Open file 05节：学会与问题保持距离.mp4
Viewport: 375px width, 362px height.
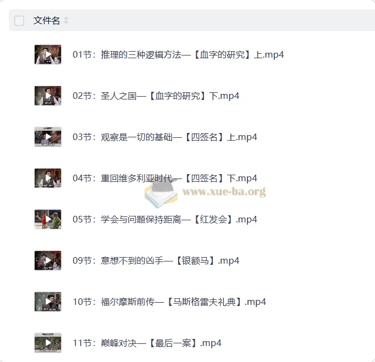tap(165, 219)
